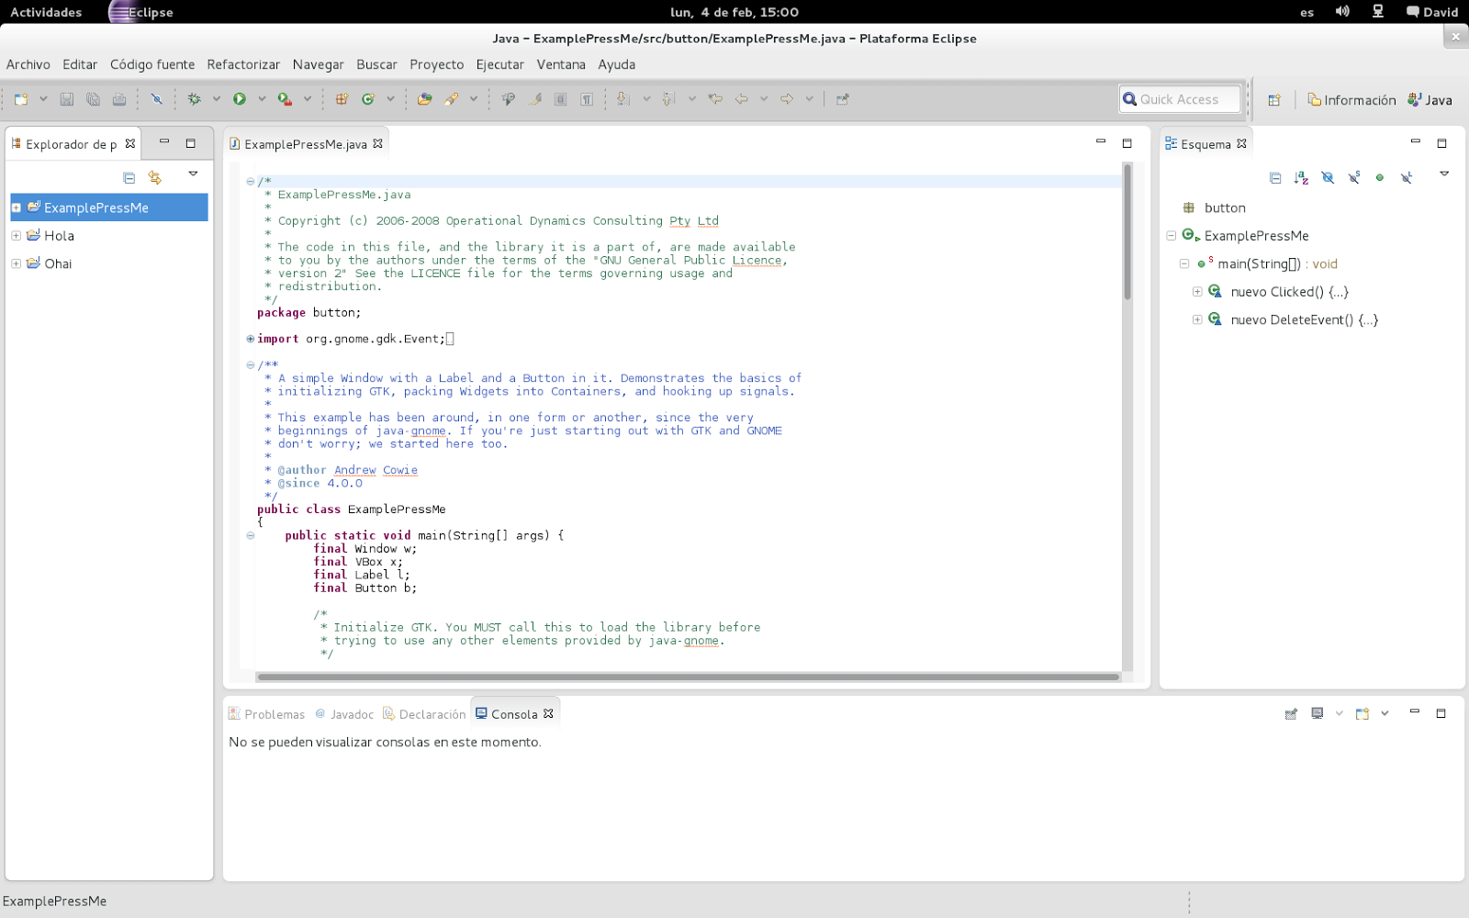Open the Información perspective button
The width and height of the screenshot is (1469, 918).
[1350, 99]
